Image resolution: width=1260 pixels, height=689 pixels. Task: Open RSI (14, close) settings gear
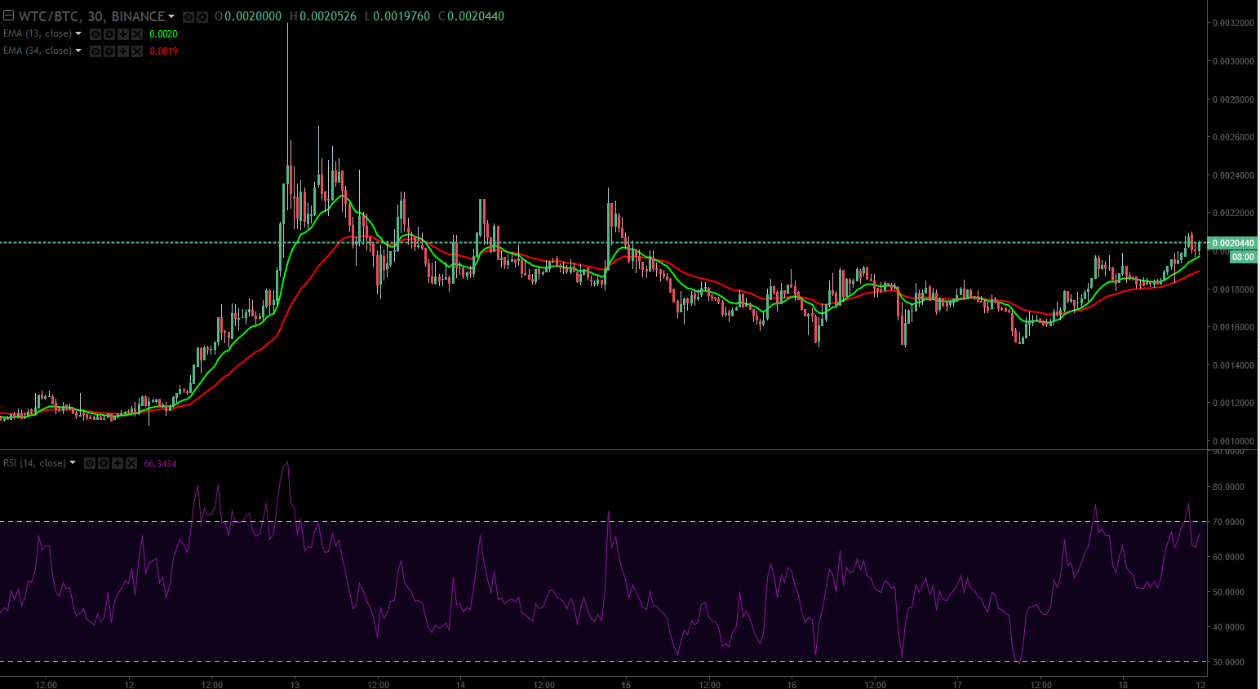tap(104, 463)
